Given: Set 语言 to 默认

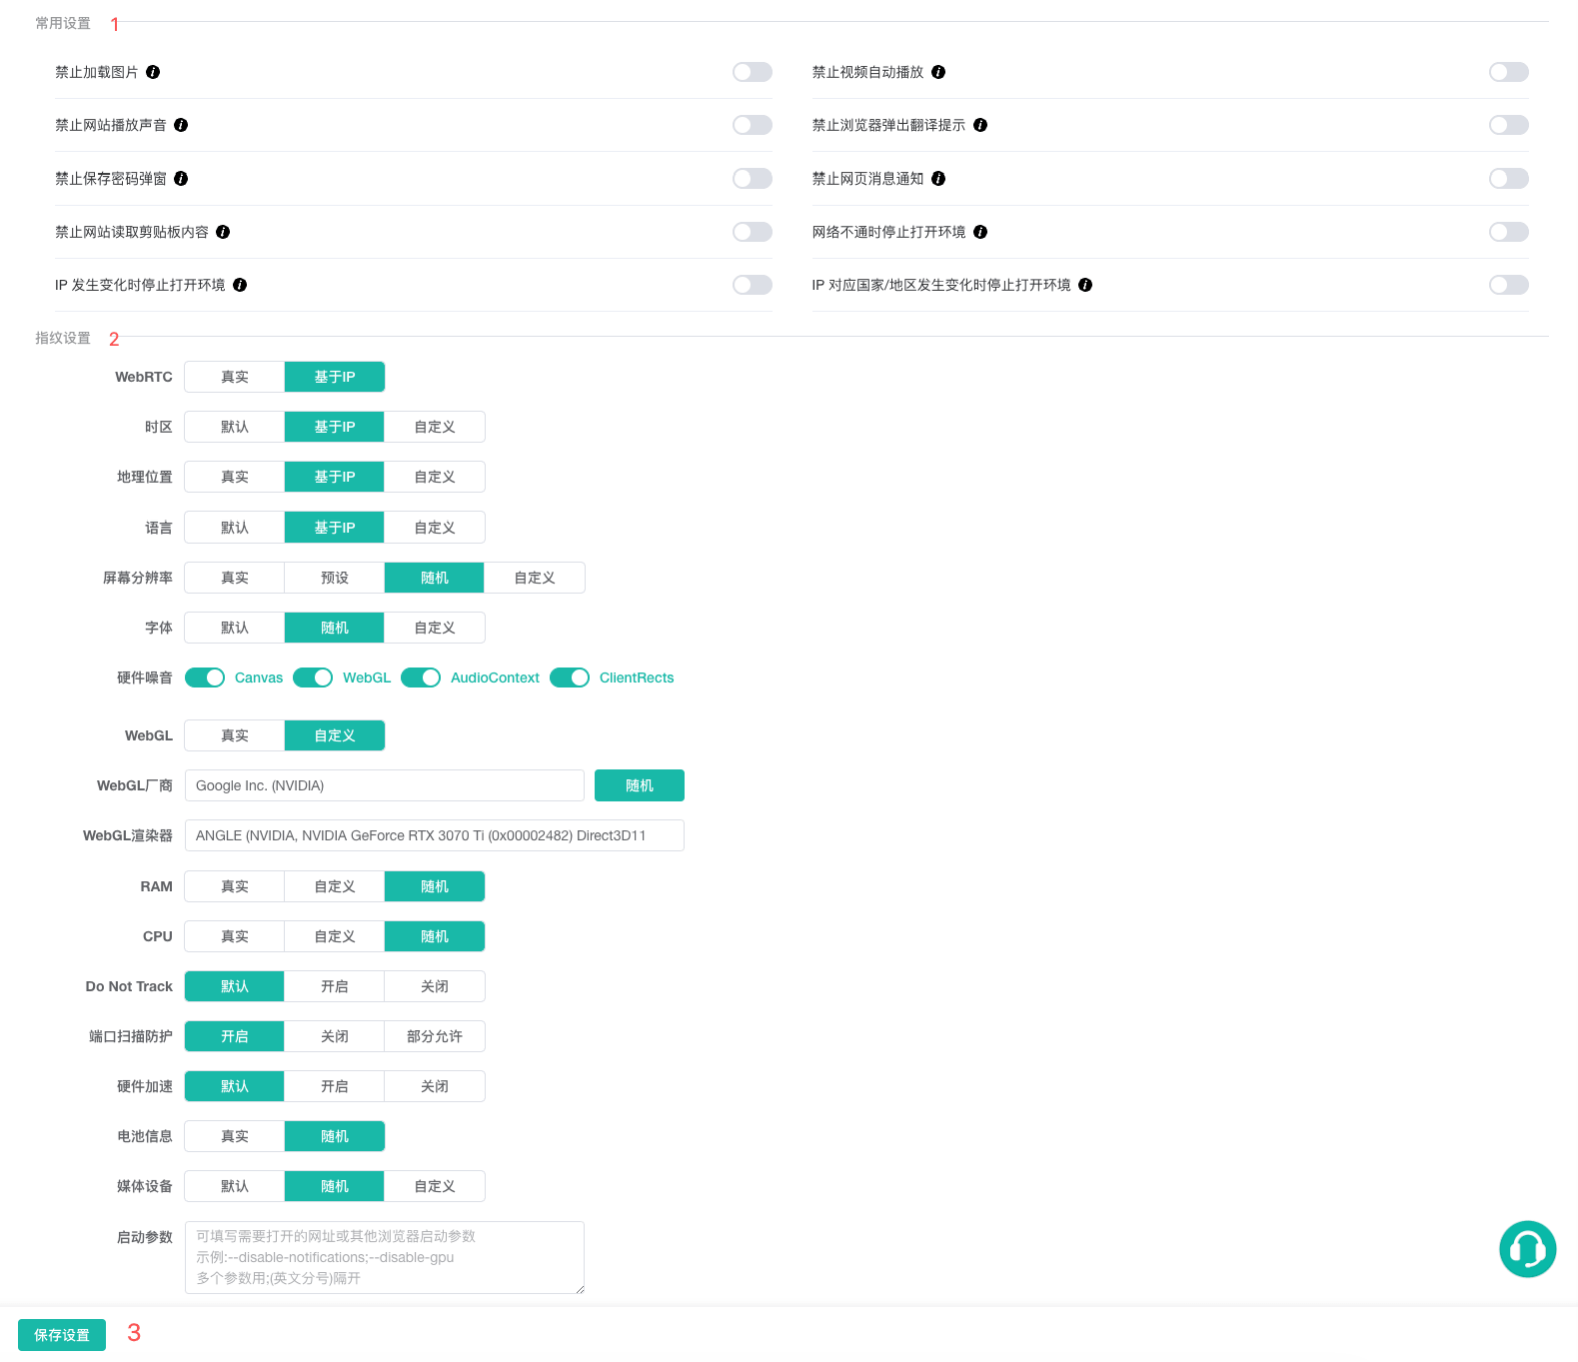Looking at the screenshot, I should 235,528.
